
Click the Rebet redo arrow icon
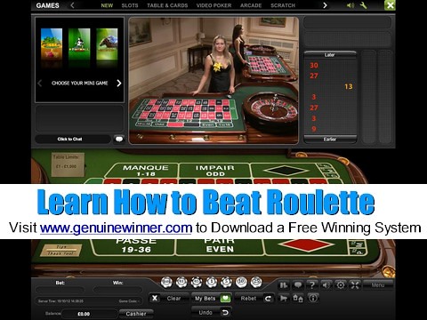point(268,298)
